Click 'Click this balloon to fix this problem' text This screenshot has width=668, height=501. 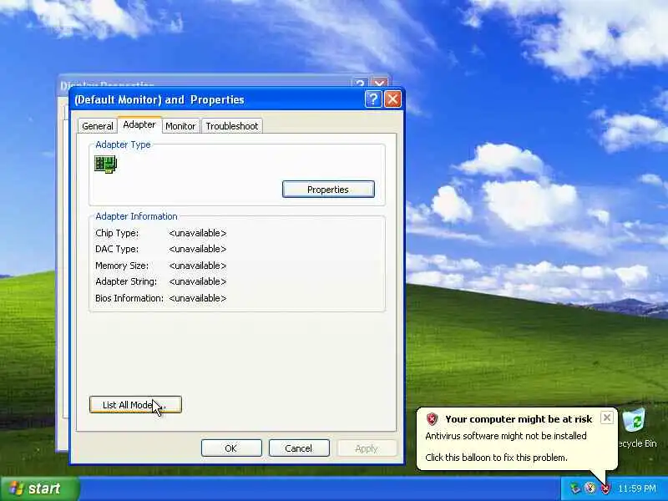[x=496, y=458]
